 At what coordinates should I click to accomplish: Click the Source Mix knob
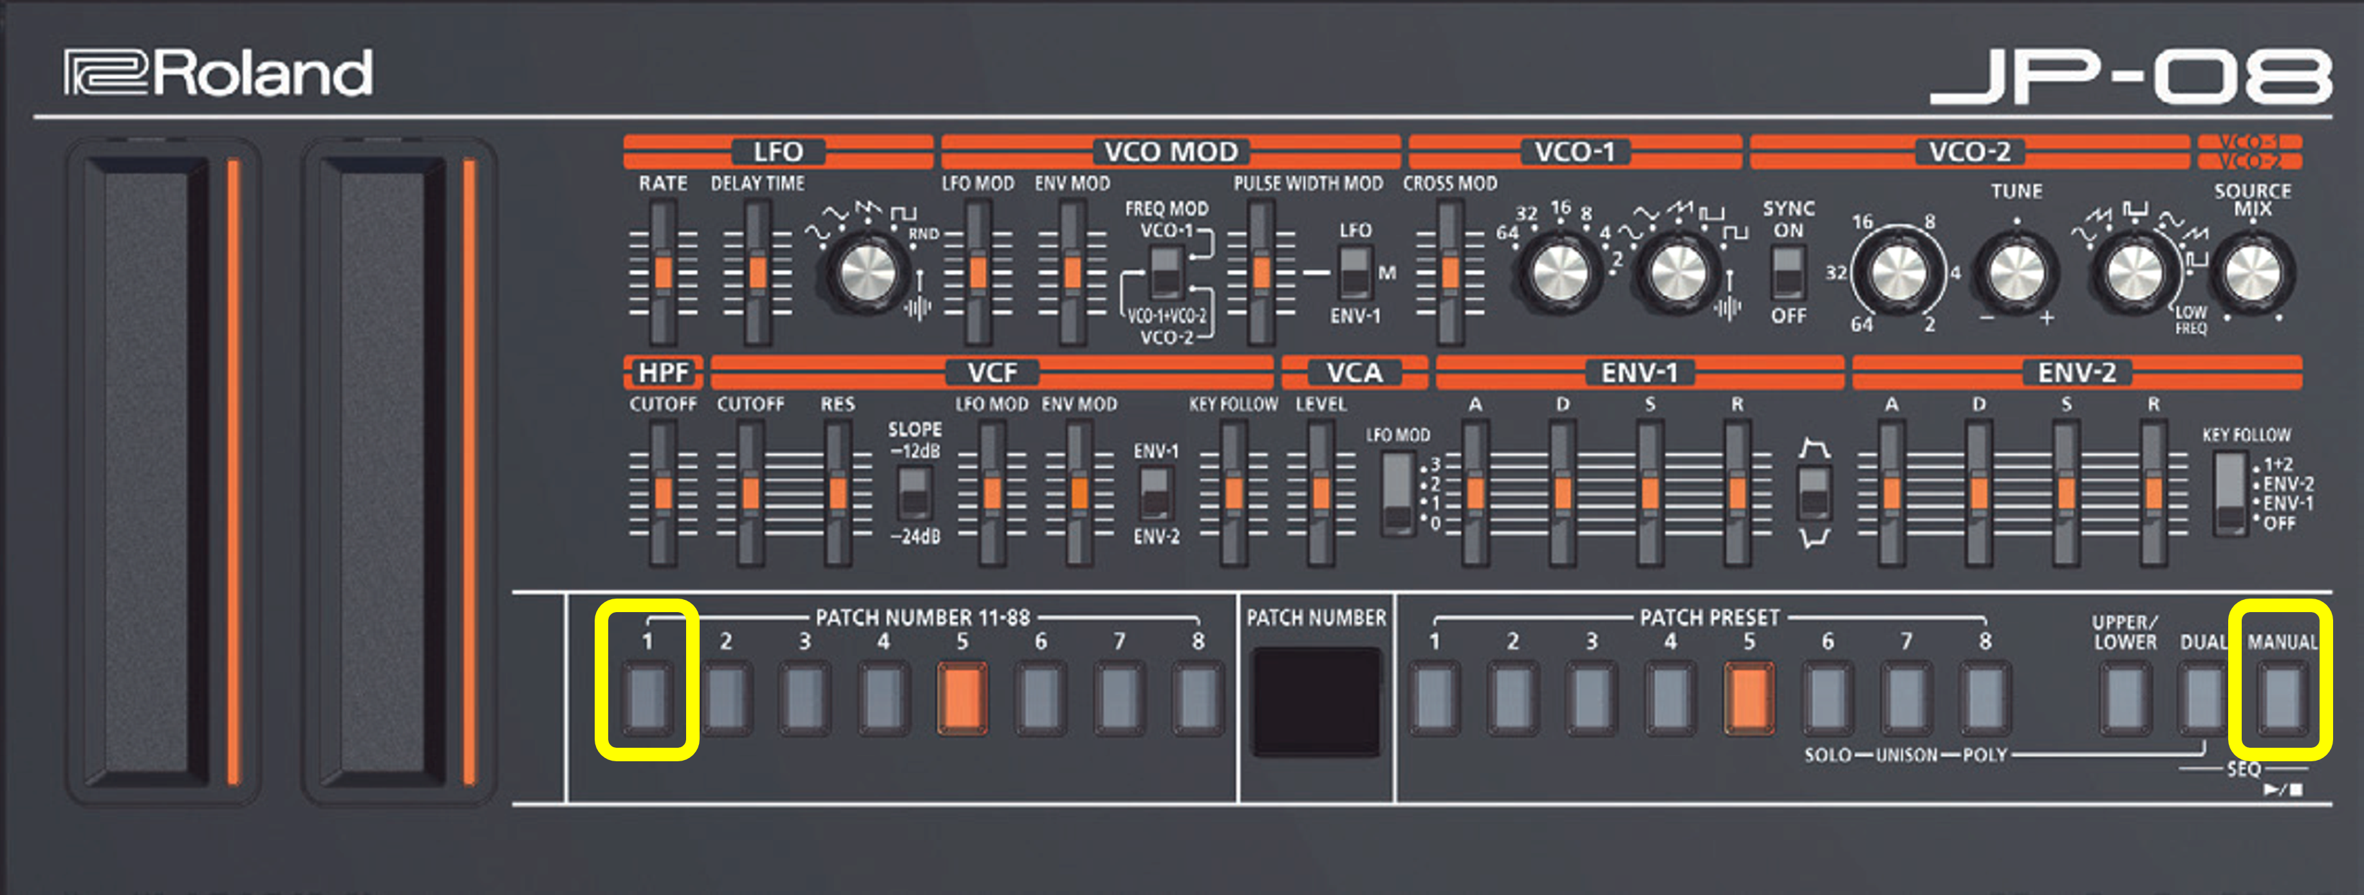tap(2253, 273)
